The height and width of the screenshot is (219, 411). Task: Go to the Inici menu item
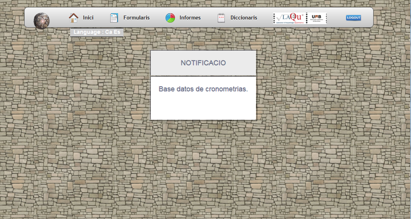click(x=88, y=18)
